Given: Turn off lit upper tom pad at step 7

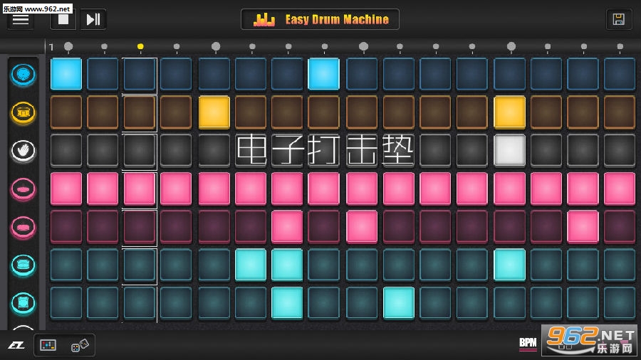Looking at the screenshot, I should [x=287, y=265].
